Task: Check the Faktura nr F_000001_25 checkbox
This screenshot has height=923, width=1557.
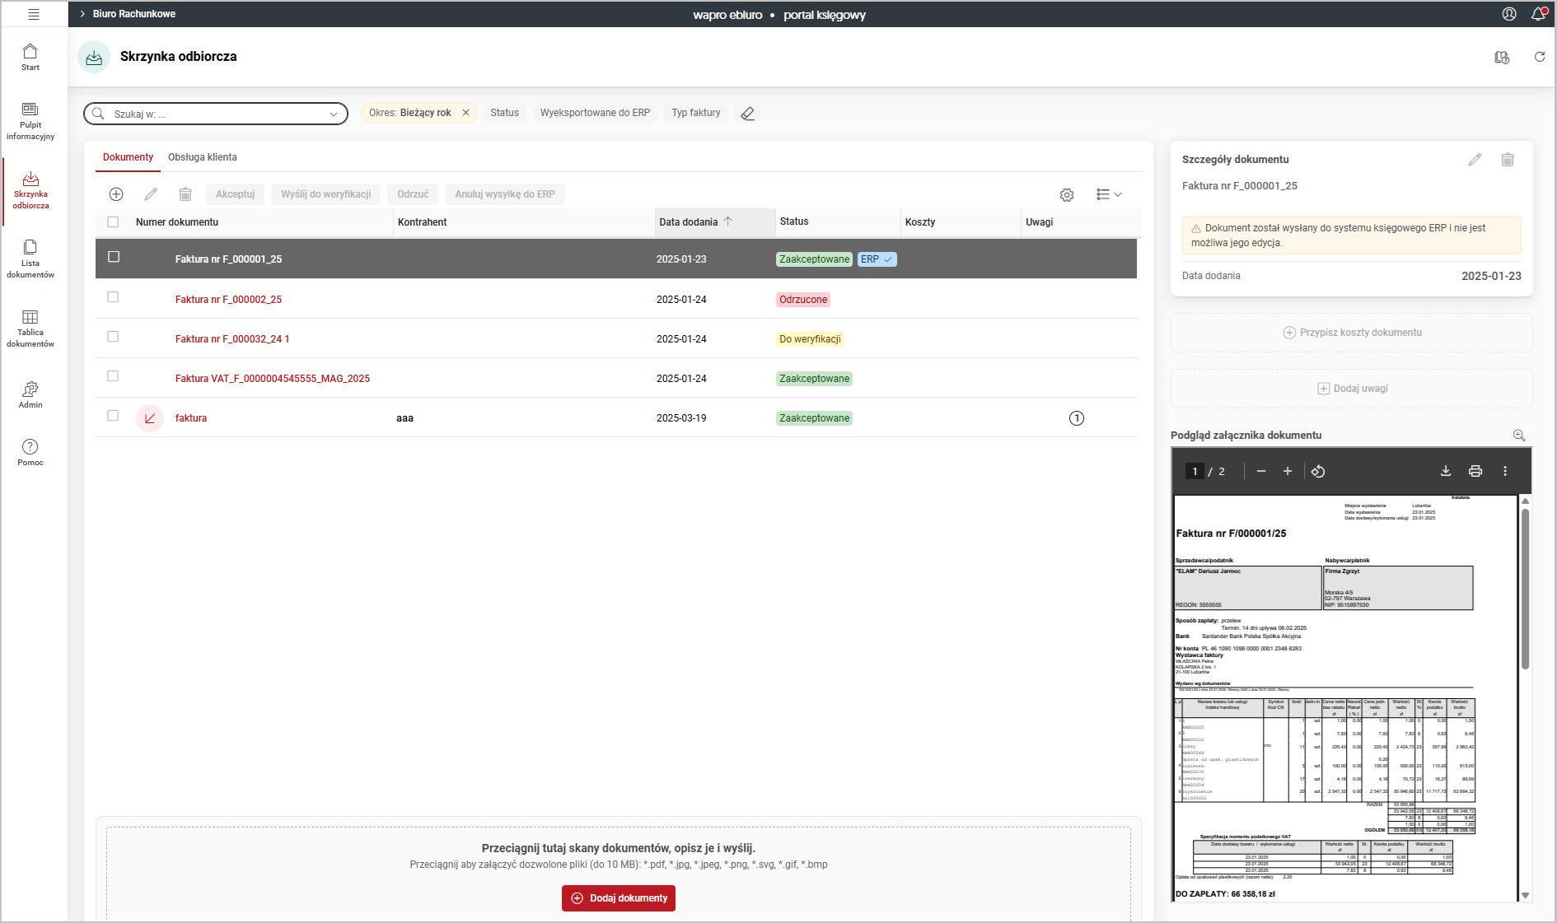Action: coord(114,257)
